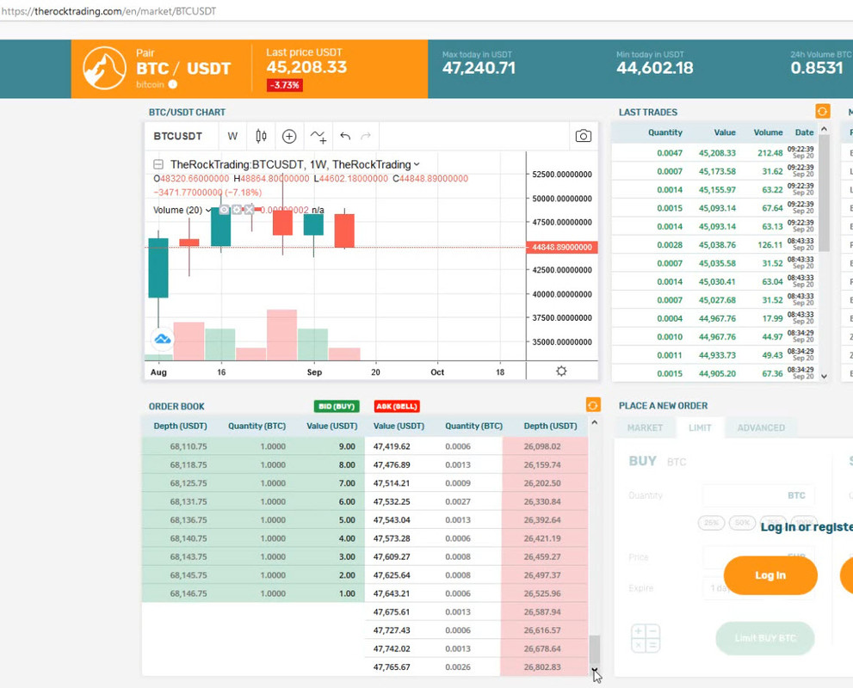Open the chart indicators menu
The width and height of the screenshot is (853, 688).
pyautogui.click(x=318, y=136)
